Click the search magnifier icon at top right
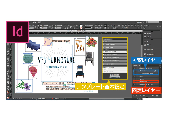The height and width of the screenshot is (116, 170). coord(147,22)
